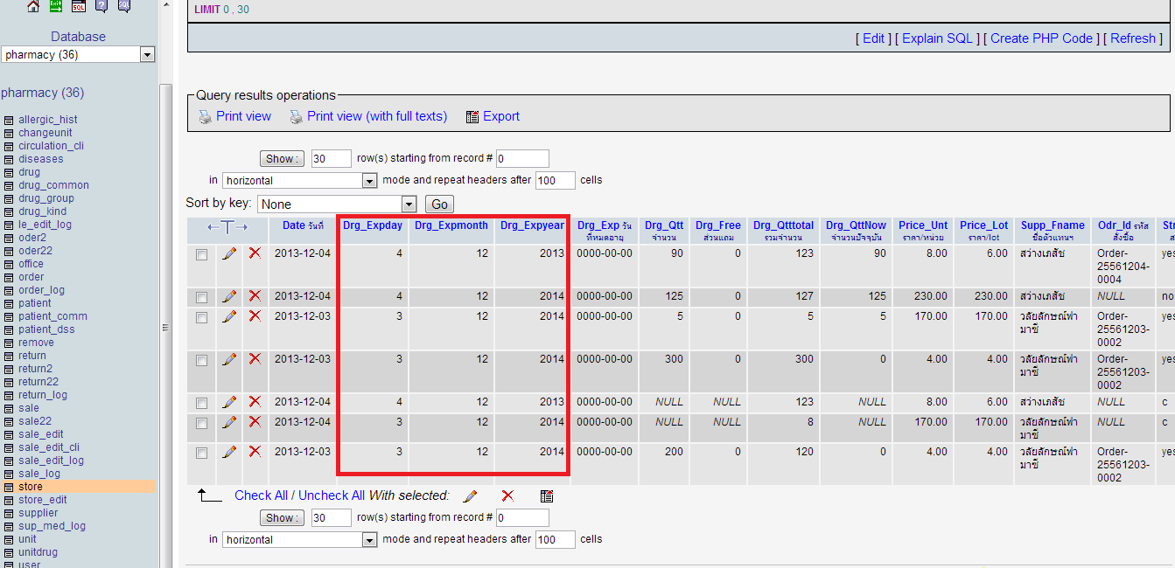This screenshot has width=1175, height=568.
Task: Open the horizontal mode dropdown below the table
Action: coord(300,540)
